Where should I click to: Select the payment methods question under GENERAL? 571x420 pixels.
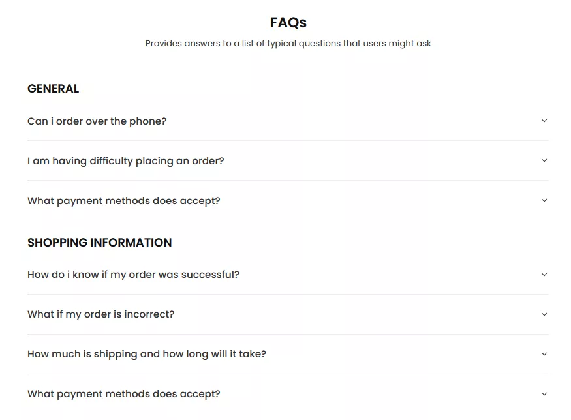123,200
